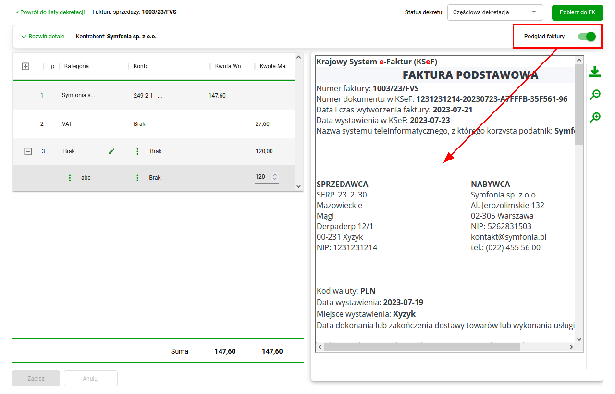This screenshot has width=615, height=394.
Task: Open the Status dekretu dropdown
Action: click(x=495, y=12)
